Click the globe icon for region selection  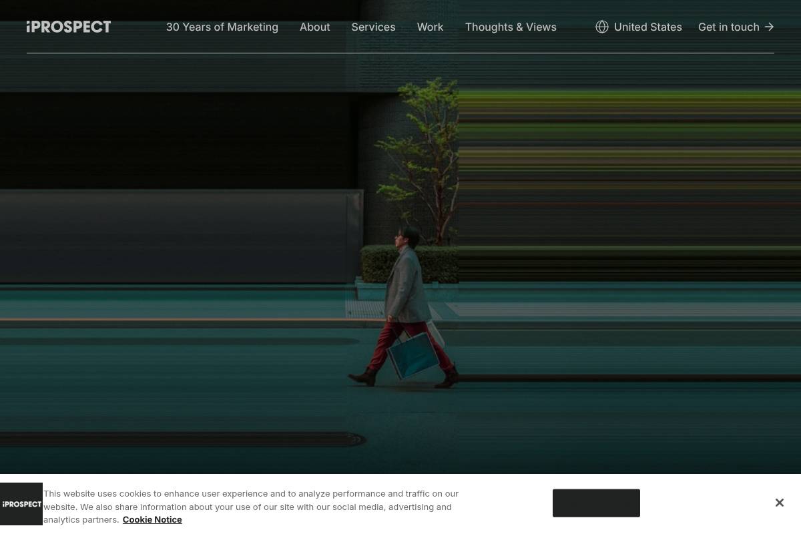602,27
